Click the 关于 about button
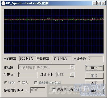Viewport: 107px width, 98px height. click(94, 82)
